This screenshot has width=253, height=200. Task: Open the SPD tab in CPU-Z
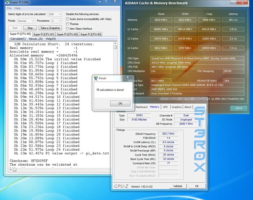165,107
